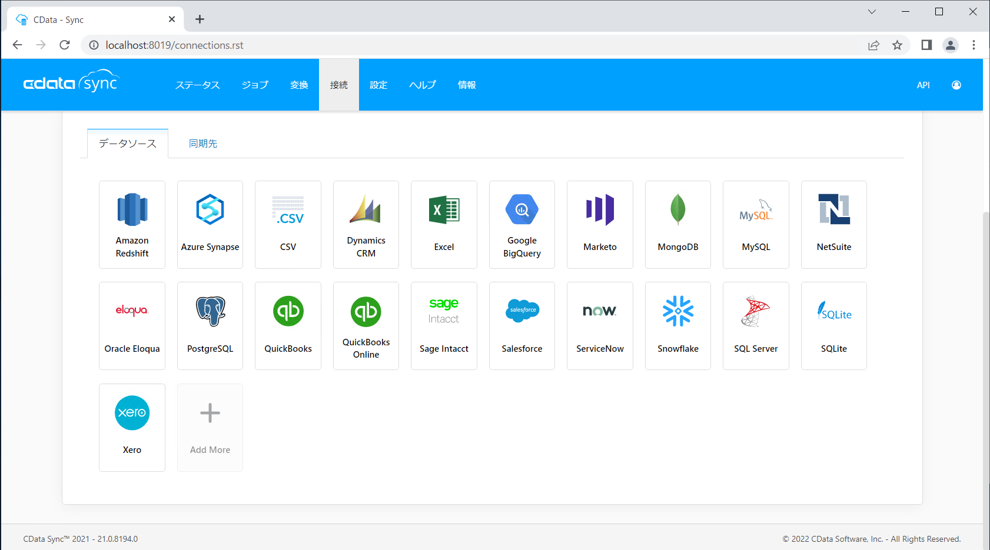This screenshot has width=990, height=550.
Task: Open the PostgreSQL data source
Action: click(x=210, y=326)
